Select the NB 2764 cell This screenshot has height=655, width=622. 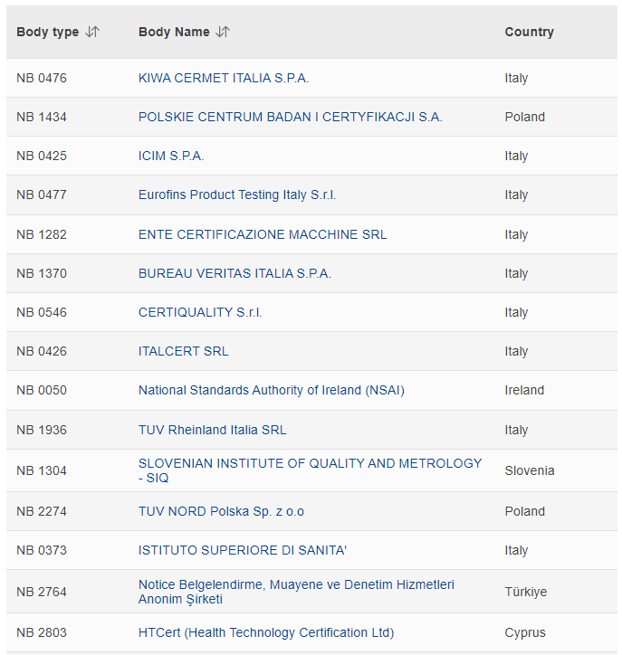(x=42, y=592)
